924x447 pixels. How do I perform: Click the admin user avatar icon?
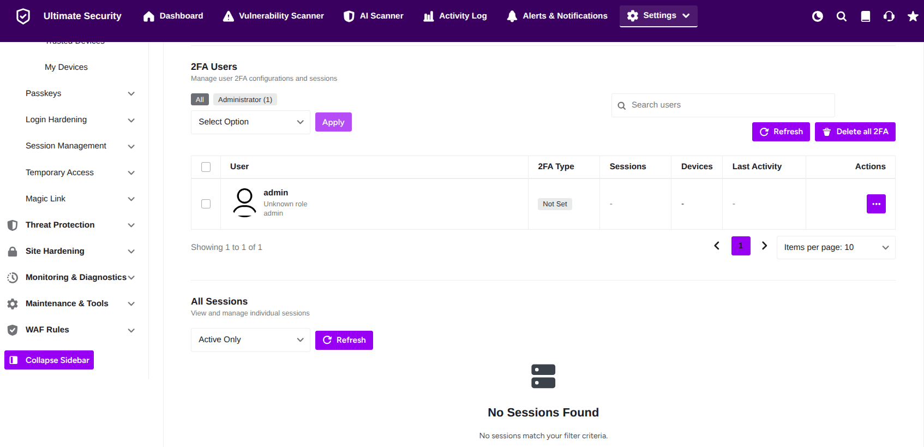(x=244, y=203)
